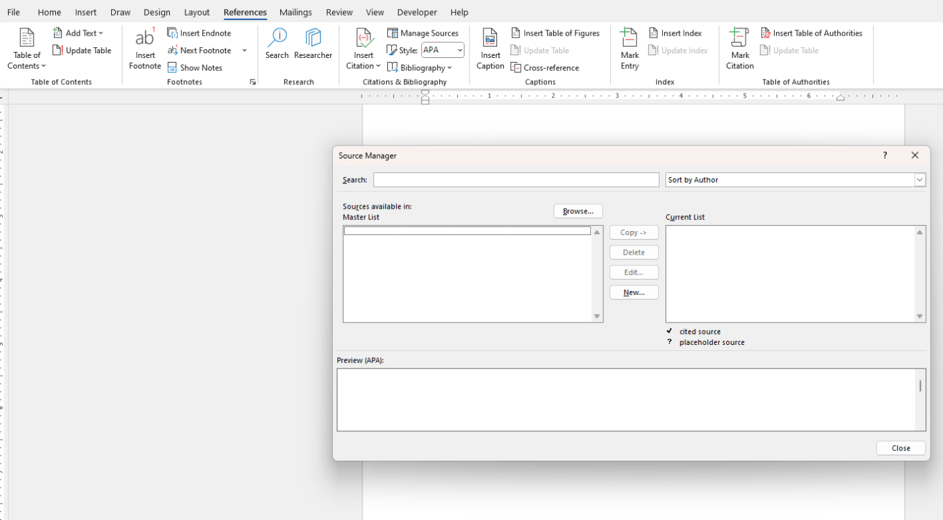Click the Search field in Source Manager
Viewport: 943px width, 520px height.
516,180
